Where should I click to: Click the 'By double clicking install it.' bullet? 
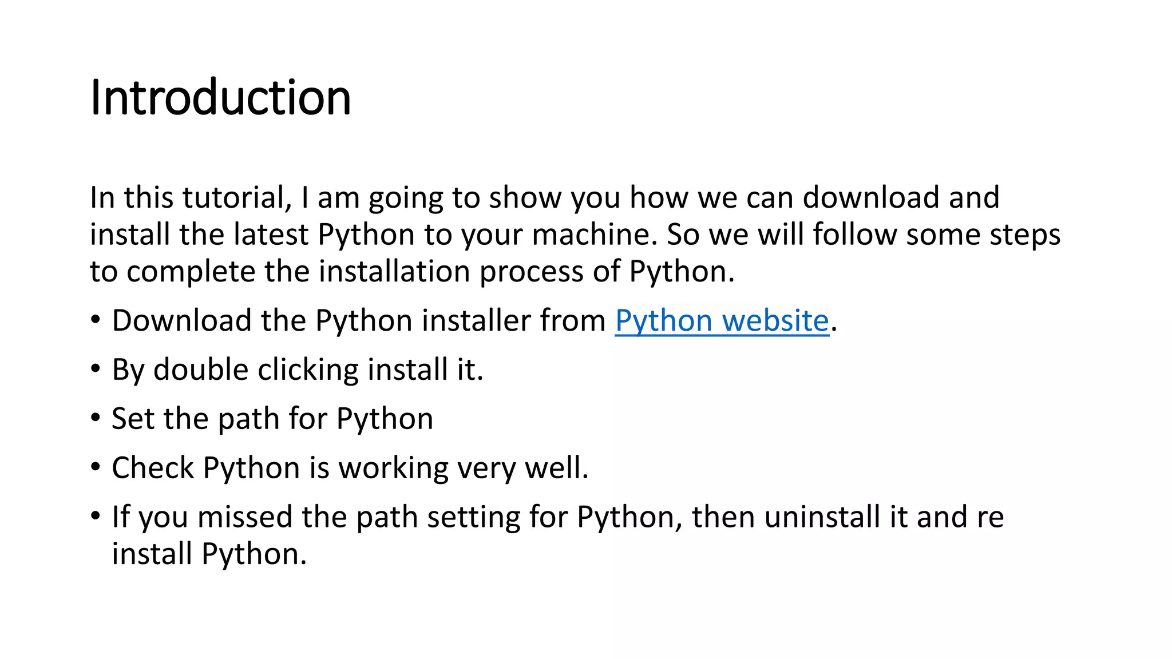pyautogui.click(x=298, y=370)
